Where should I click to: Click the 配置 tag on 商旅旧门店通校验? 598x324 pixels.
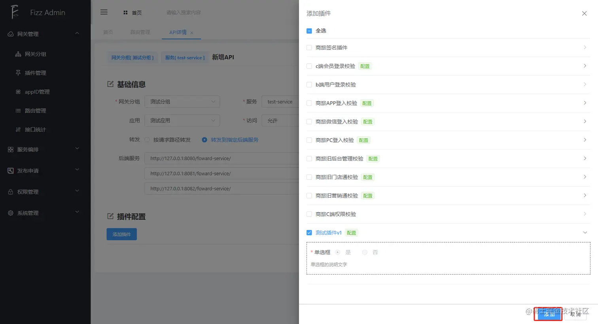(368, 177)
